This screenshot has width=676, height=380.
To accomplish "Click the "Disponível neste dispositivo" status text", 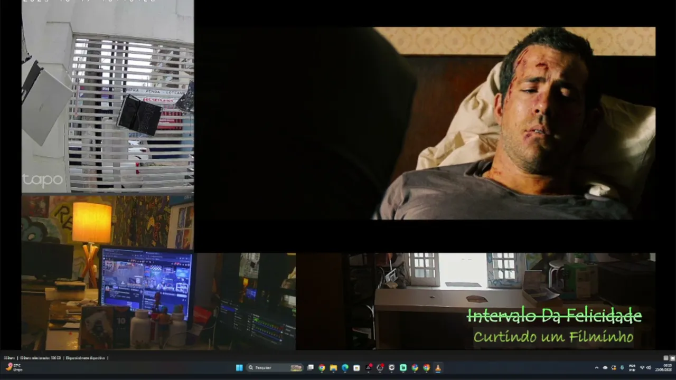I will pos(85,358).
